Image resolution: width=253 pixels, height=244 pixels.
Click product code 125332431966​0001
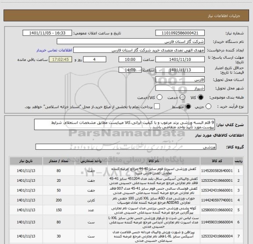point(217,180)
